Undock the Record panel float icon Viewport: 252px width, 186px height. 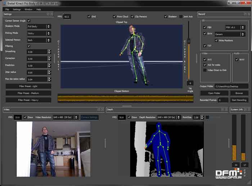click(x=245, y=14)
